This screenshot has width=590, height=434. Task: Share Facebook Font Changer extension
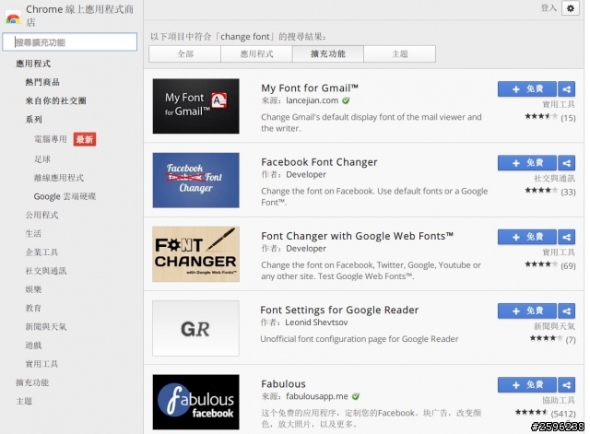[566, 163]
